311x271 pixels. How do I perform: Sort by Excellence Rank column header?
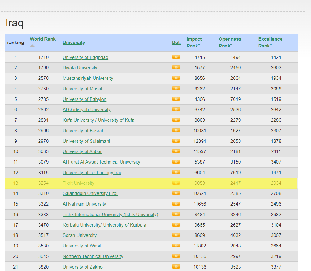point(270,43)
